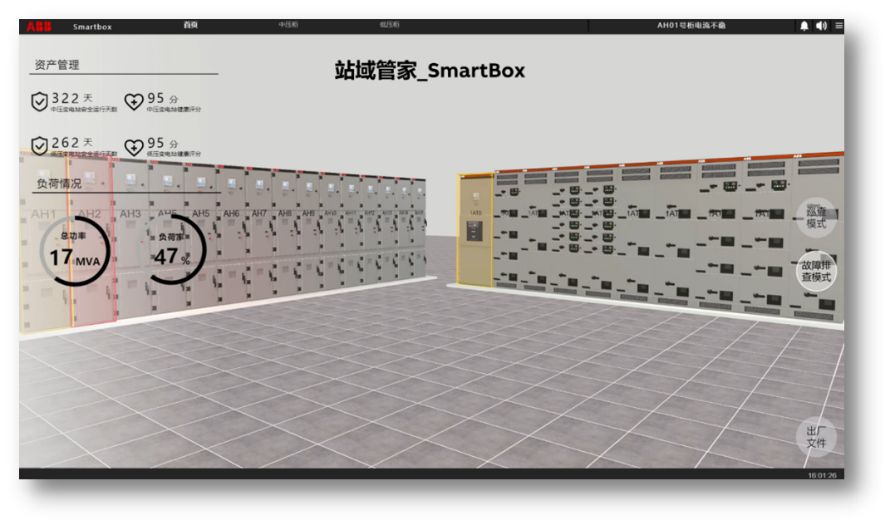Click the 322 天 safe-running days value
890x525 pixels.
pos(72,98)
